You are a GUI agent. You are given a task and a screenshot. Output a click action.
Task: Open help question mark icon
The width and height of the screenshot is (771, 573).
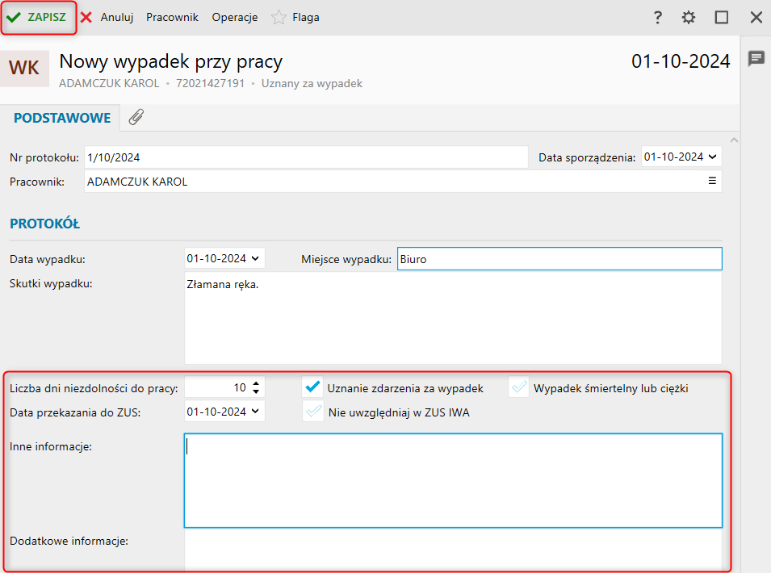(657, 18)
